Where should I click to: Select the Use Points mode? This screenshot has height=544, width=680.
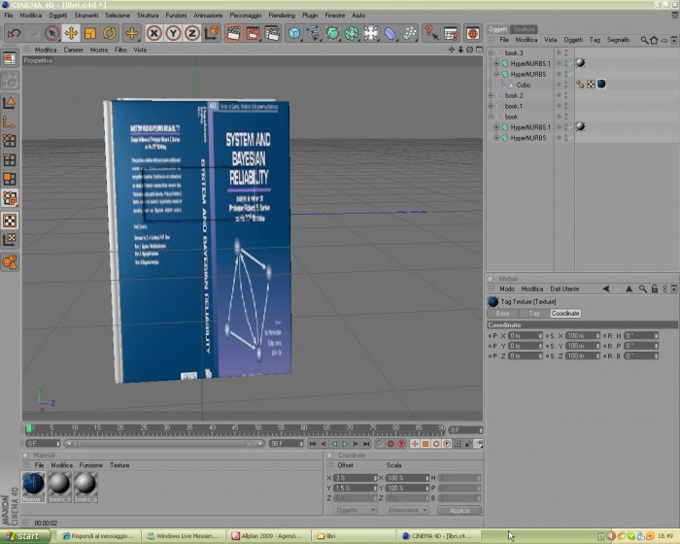[10, 141]
